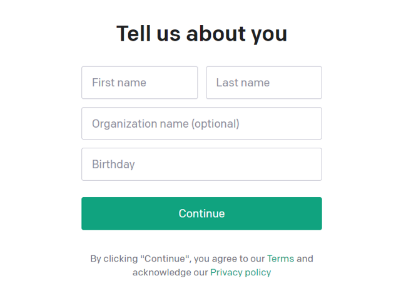Open the Terms link
The image size is (411, 286).
tap(280, 258)
